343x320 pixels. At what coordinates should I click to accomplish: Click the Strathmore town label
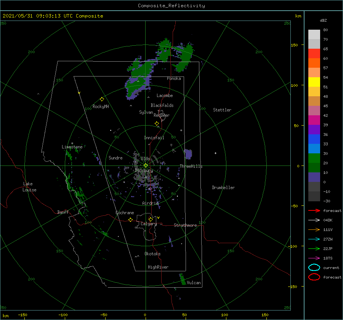click(x=185, y=225)
